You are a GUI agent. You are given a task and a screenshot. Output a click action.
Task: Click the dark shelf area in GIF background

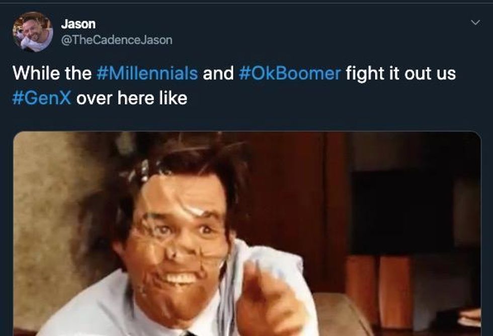coord(397,211)
